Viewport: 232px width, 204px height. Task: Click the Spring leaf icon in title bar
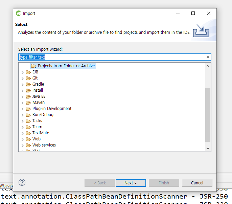click(x=19, y=13)
